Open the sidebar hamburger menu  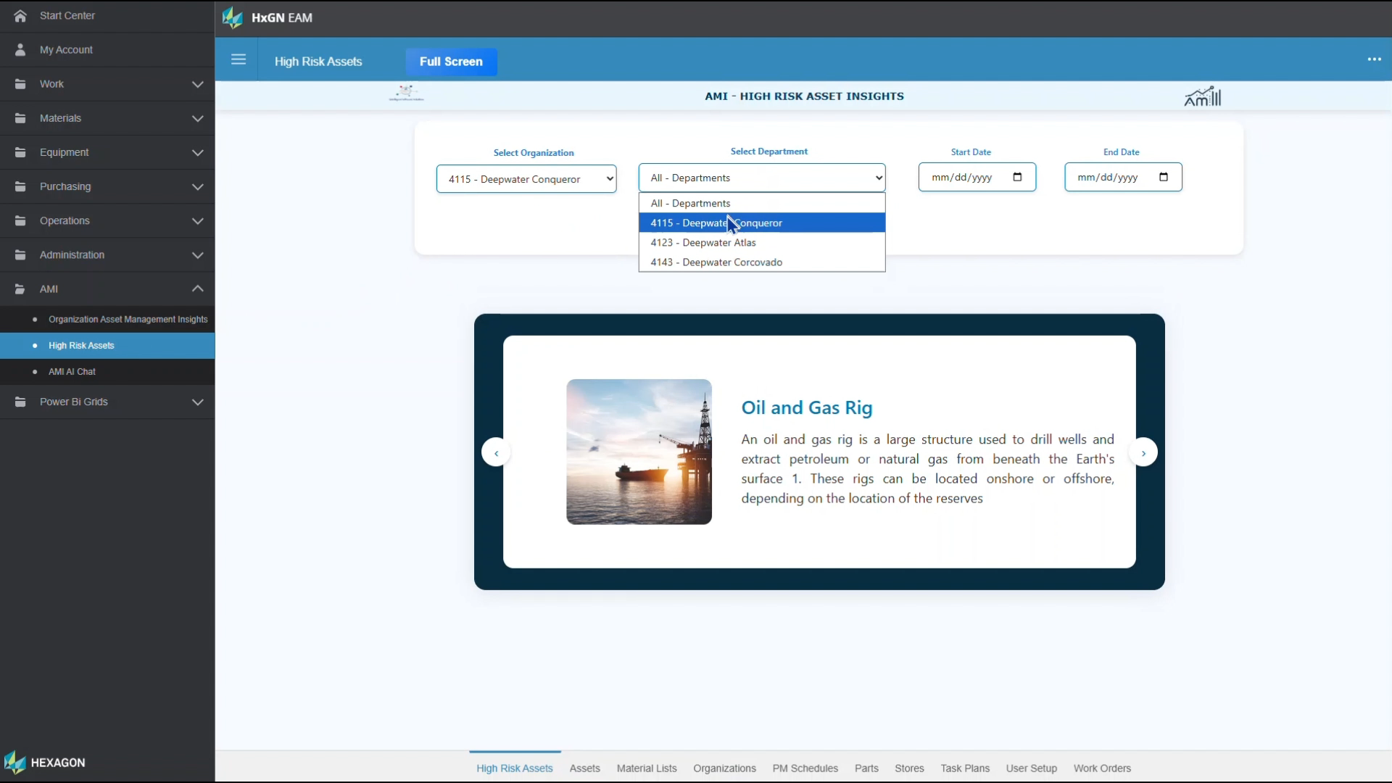(239, 59)
